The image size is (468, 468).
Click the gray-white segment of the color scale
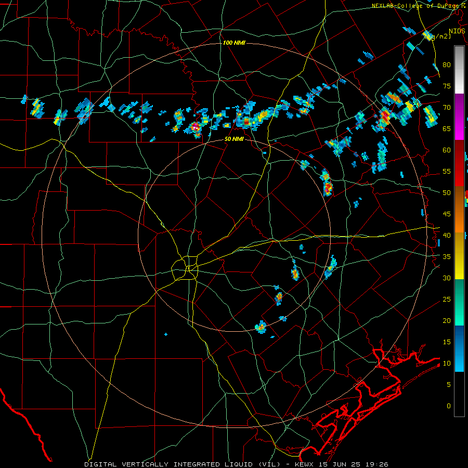(x=459, y=70)
